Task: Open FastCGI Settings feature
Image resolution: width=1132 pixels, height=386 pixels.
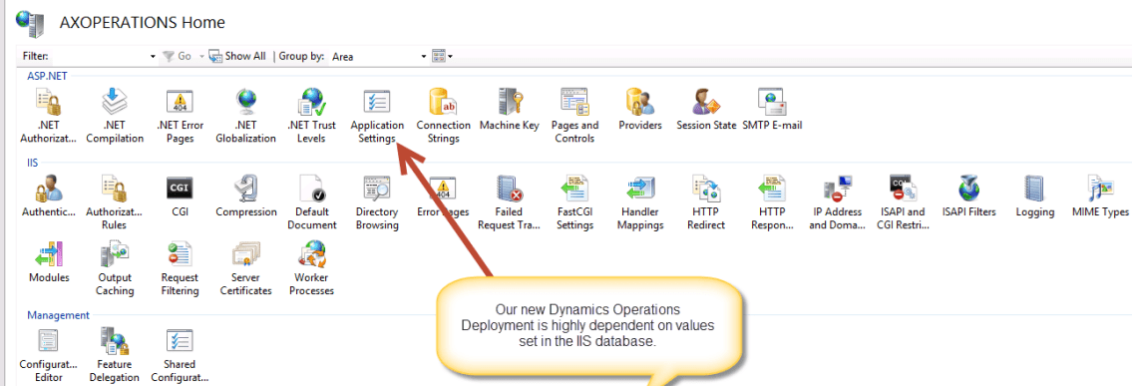Action: 574,202
